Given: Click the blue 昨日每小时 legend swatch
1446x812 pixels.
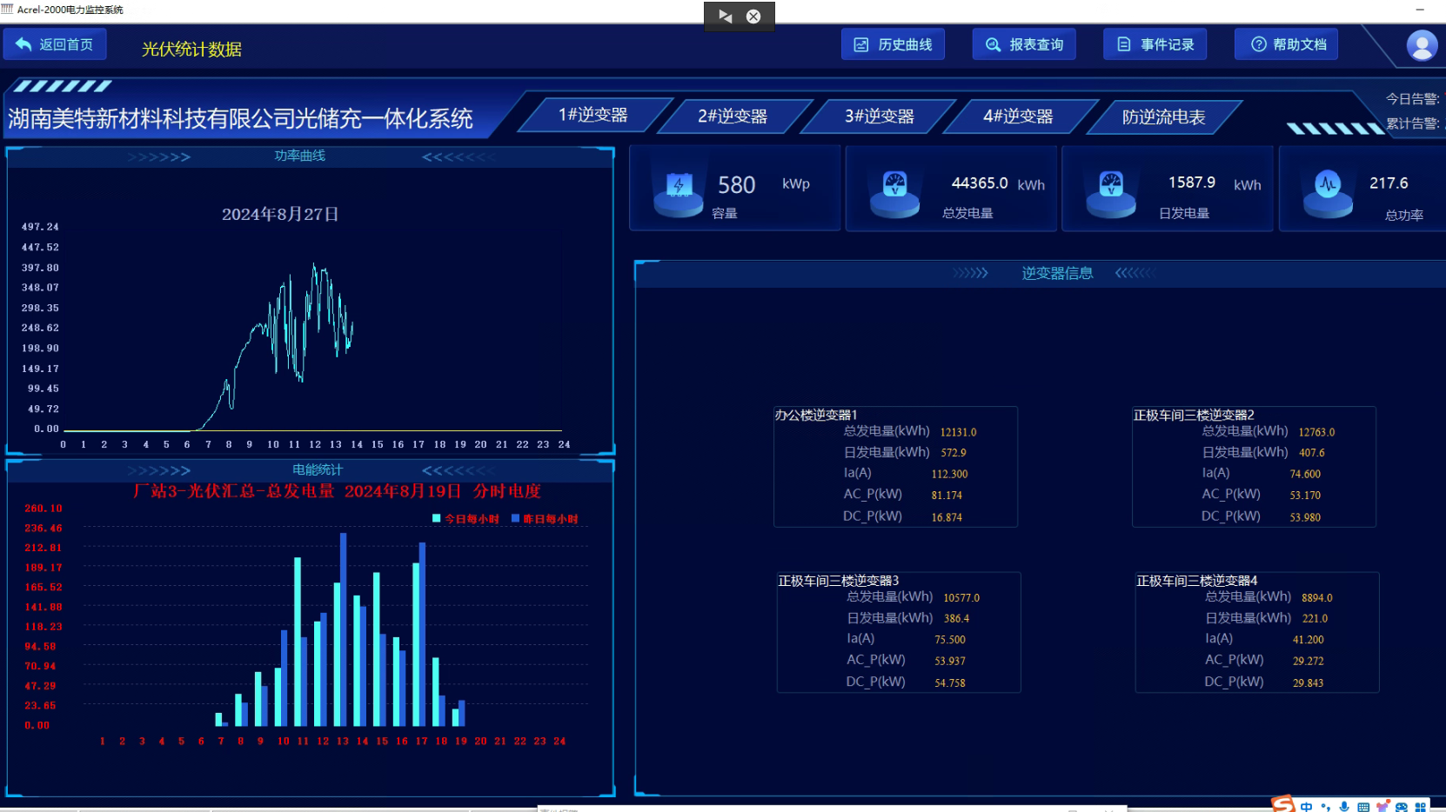Looking at the screenshot, I should [515, 518].
